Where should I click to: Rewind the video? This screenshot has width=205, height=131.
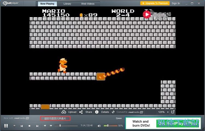(x=45, y=126)
